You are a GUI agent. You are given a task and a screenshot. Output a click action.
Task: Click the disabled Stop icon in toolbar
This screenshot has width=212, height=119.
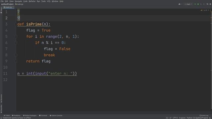(x=204, y=4)
